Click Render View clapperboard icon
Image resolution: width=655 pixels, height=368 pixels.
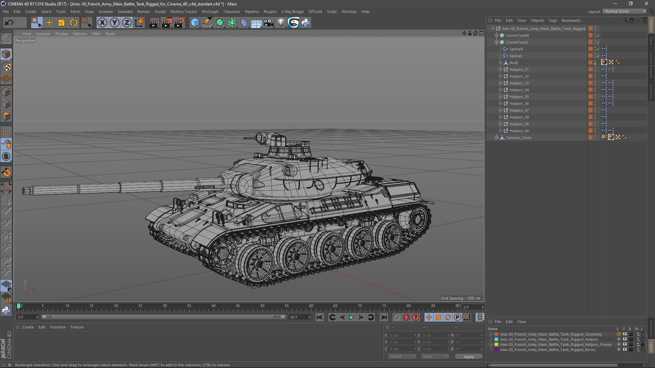[x=154, y=23]
